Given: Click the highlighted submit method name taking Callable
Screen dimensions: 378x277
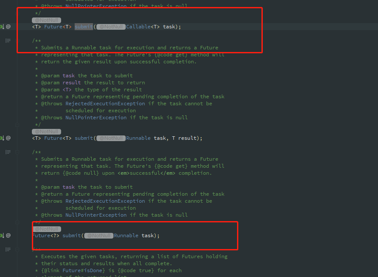Looking at the screenshot, I should [84, 27].
